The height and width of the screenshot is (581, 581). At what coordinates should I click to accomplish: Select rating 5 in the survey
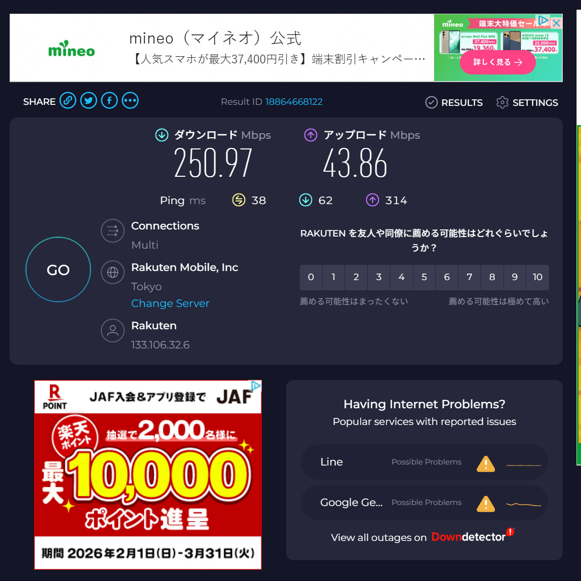tap(424, 277)
